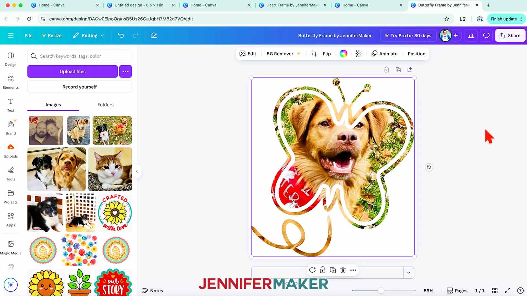Open the transparency checkerboard icon

coord(358,54)
